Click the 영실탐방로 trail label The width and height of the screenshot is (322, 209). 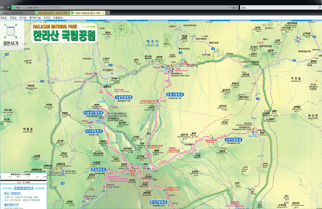click(x=98, y=169)
